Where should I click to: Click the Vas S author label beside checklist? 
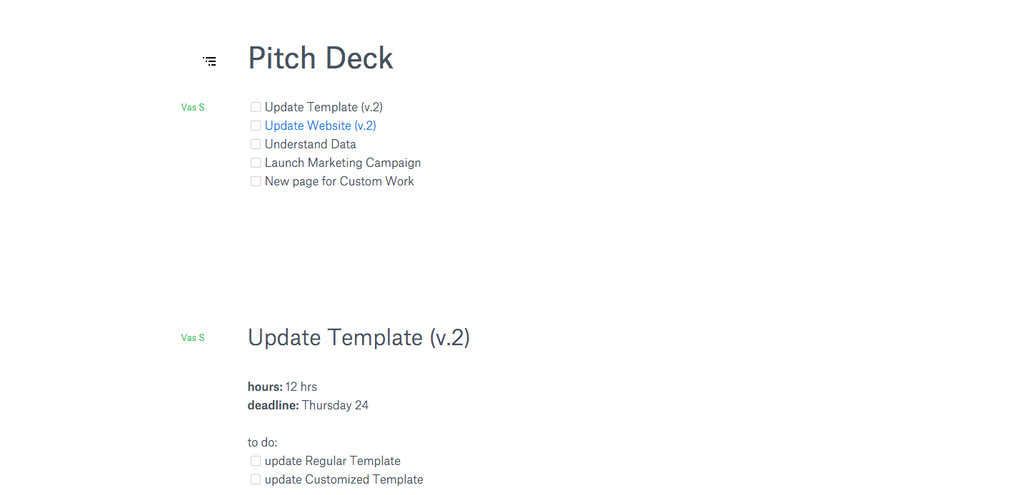(193, 108)
